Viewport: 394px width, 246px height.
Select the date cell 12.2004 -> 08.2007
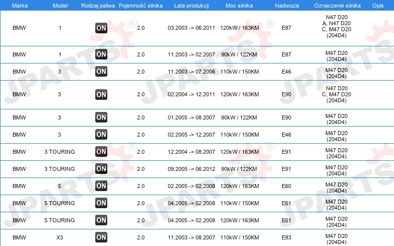(x=191, y=152)
